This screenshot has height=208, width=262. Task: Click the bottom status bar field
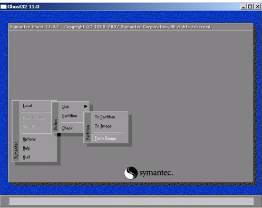pyautogui.click(x=131, y=201)
